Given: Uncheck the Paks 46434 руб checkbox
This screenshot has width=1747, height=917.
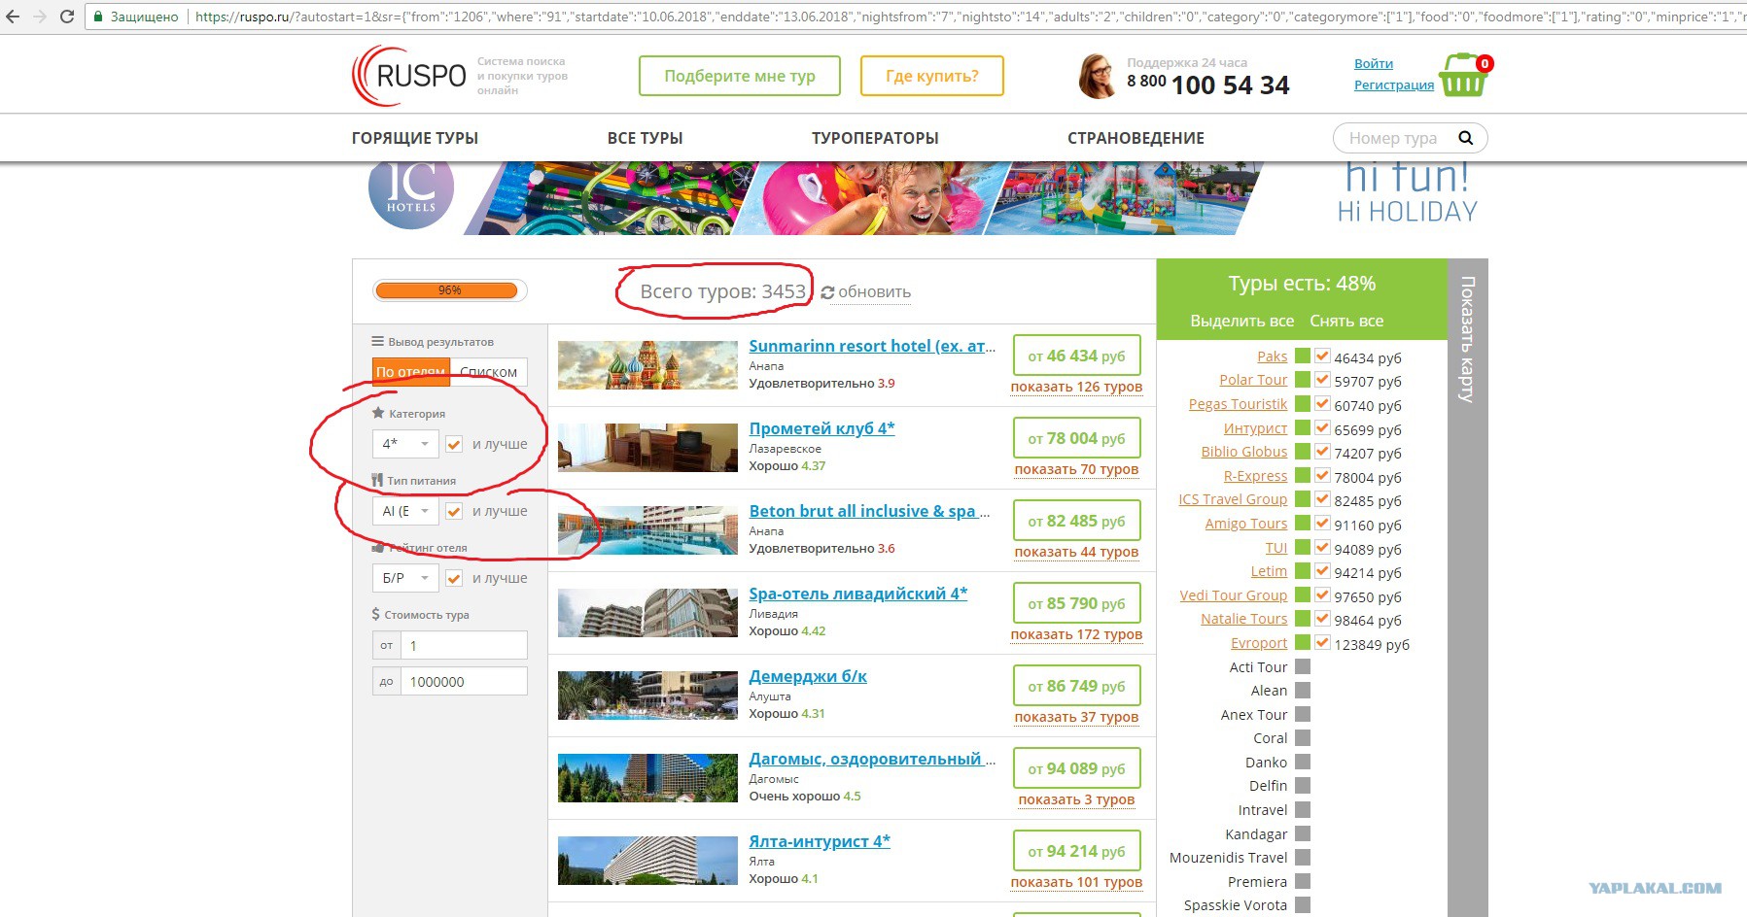Looking at the screenshot, I should tap(1322, 357).
